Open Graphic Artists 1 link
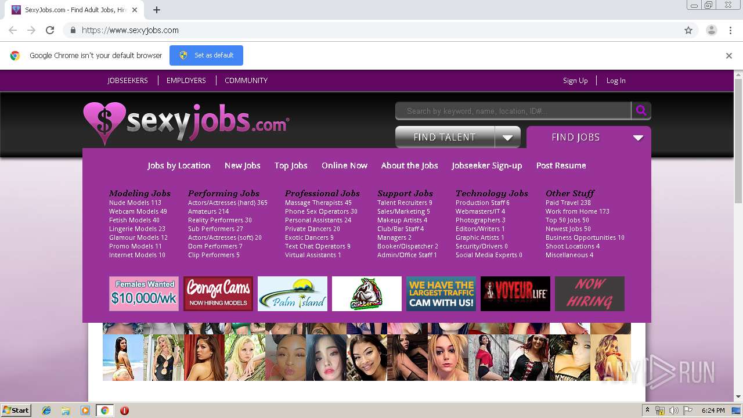The image size is (743, 418). [480, 237]
